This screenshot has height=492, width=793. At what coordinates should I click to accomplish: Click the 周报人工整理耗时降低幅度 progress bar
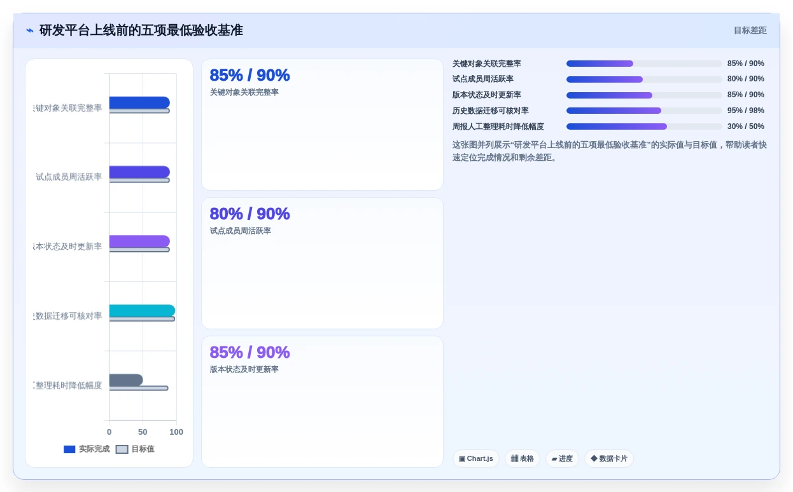pos(644,126)
